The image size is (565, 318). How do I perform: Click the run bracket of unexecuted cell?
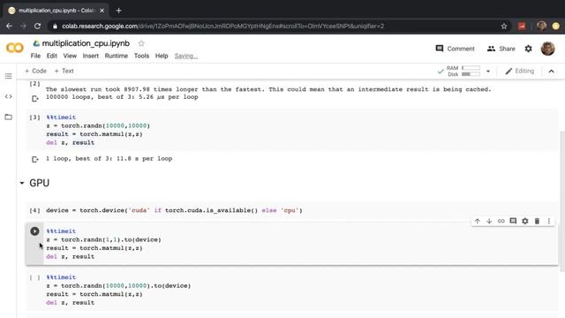click(x=35, y=277)
